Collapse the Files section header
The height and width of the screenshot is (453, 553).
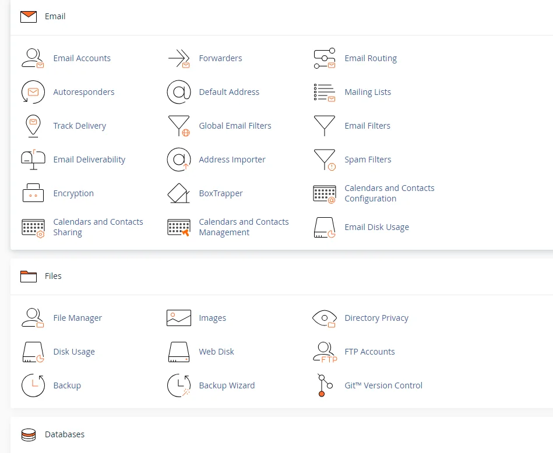pos(52,275)
